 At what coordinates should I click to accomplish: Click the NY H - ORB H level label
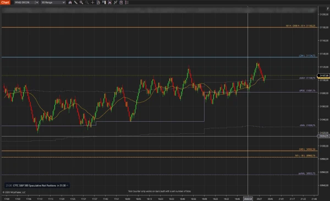pos(300,26)
